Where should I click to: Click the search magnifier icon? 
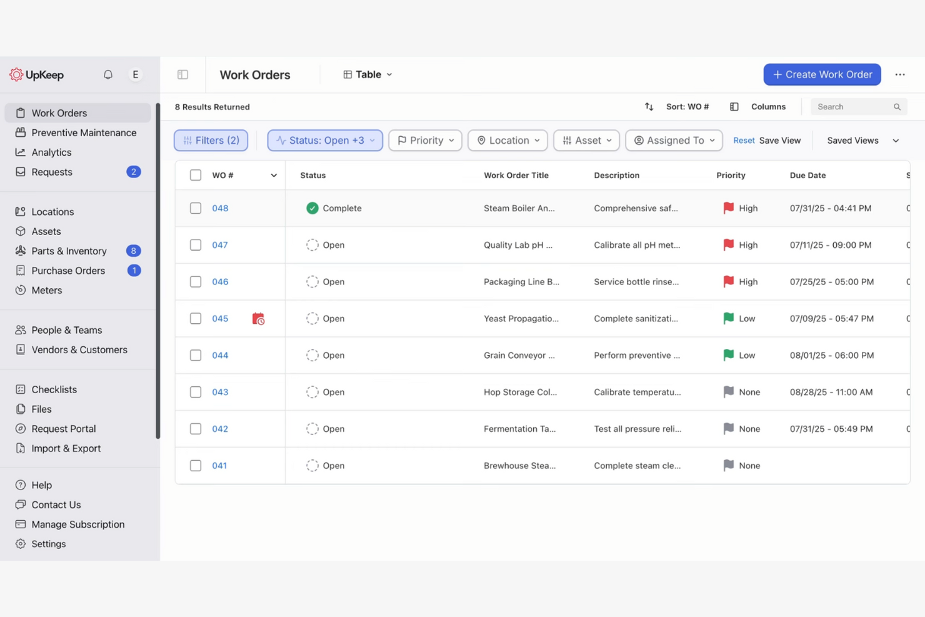click(x=897, y=107)
